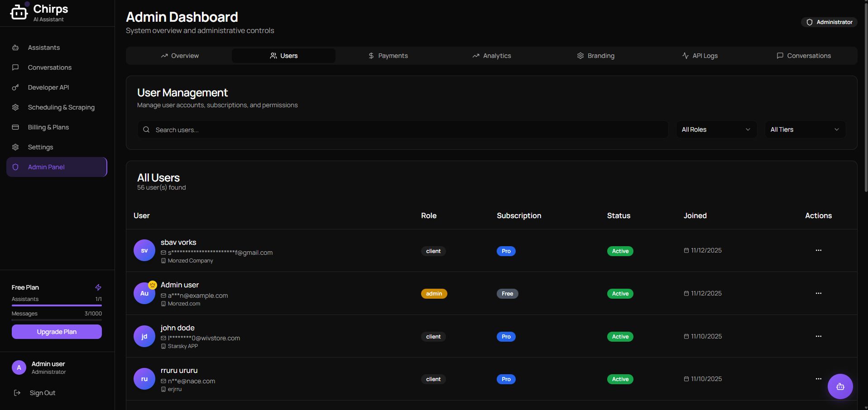Click the sv avatar for sbav vorks
868x410 pixels.
click(x=144, y=250)
